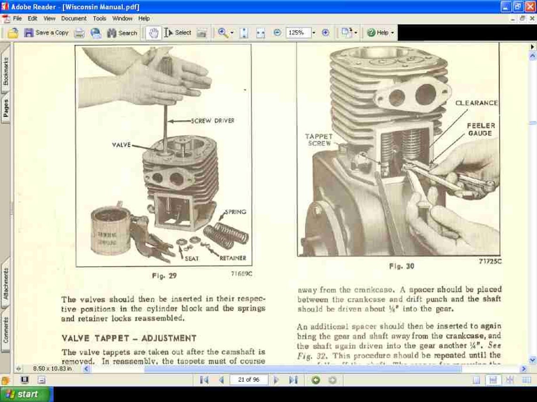The image size is (537, 402).
Task: Activate the Select tool
Action: pos(168,32)
